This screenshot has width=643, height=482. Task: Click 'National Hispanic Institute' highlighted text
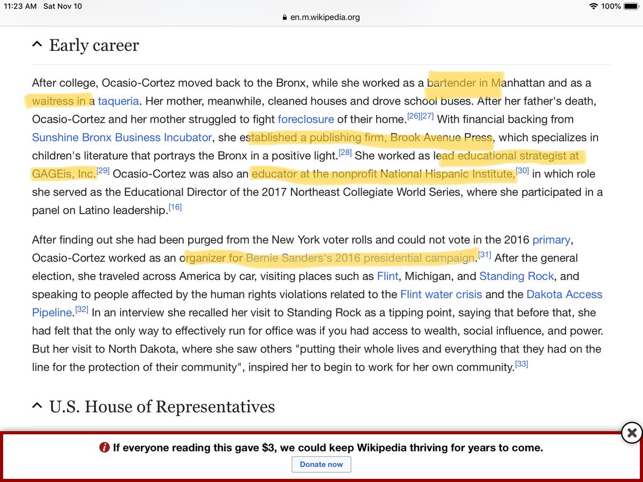[x=447, y=174]
